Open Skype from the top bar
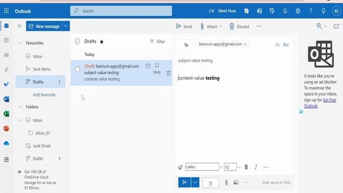 247,11
